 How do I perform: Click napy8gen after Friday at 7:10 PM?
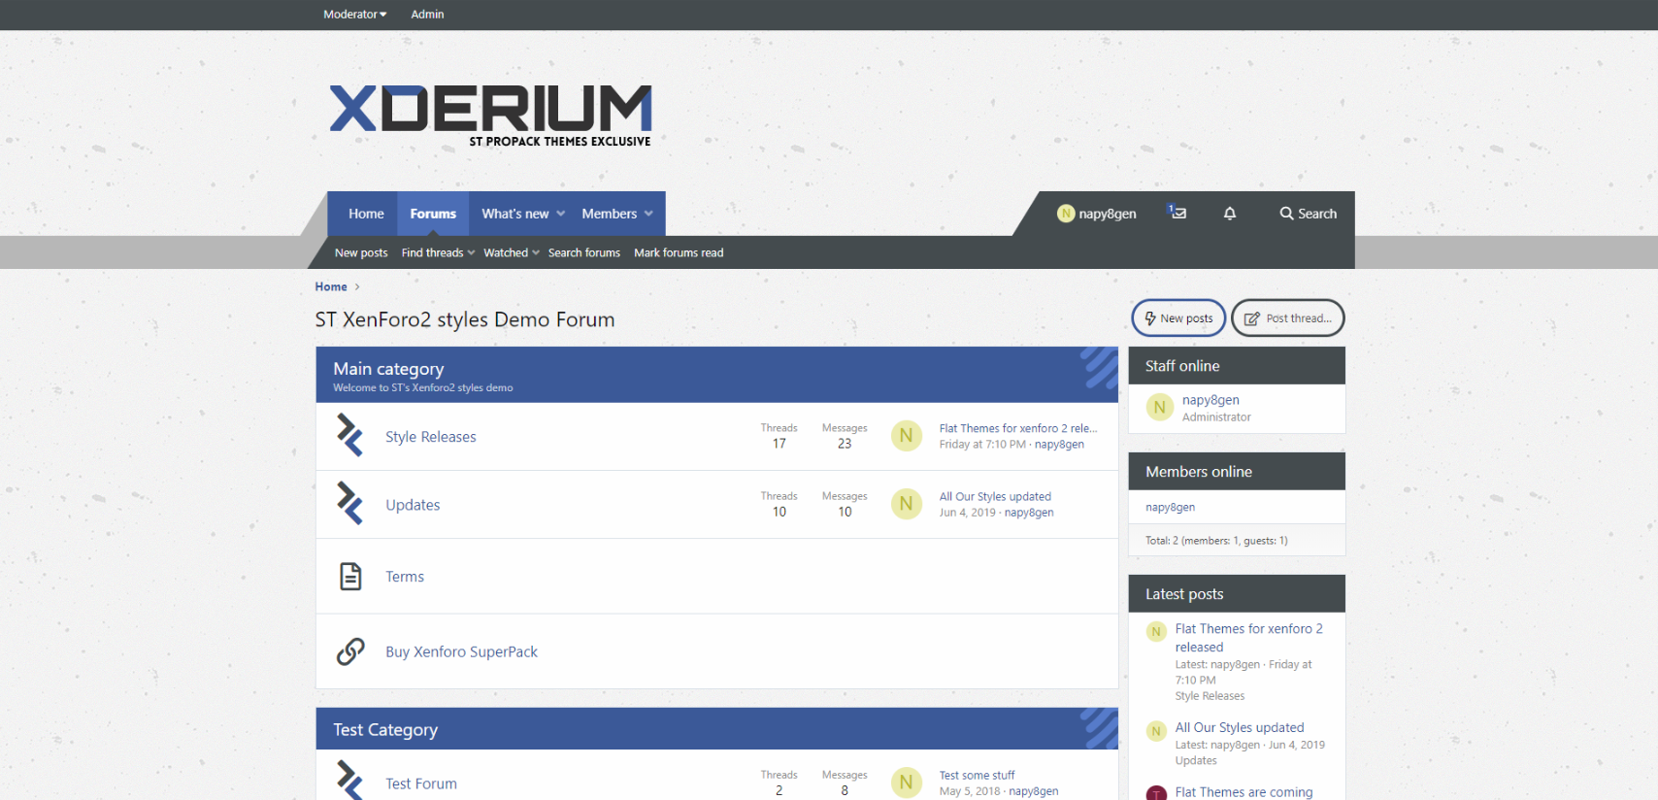click(1059, 445)
